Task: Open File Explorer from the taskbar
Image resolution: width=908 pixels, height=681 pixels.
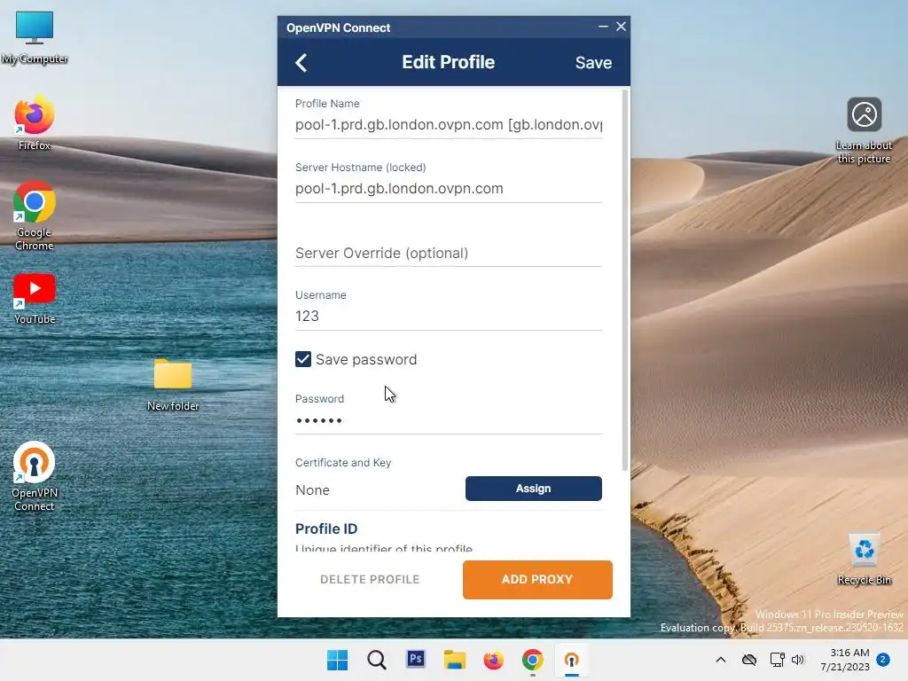Action: coord(455,660)
